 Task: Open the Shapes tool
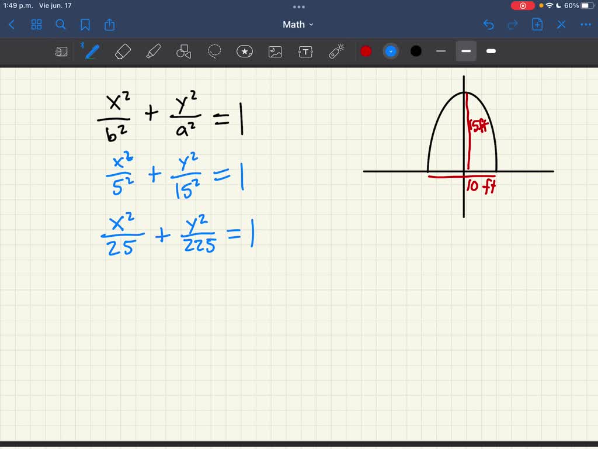tap(184, 51)
